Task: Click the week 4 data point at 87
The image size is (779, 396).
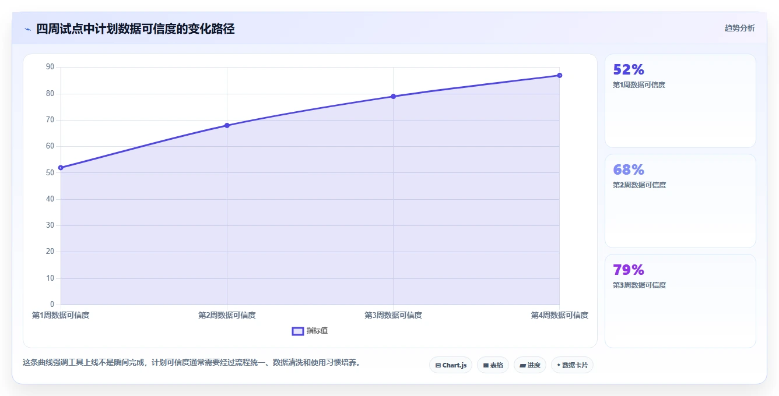Action: tap(559, 75)
